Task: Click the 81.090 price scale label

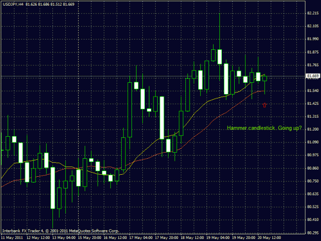Action: pos(313,142)
